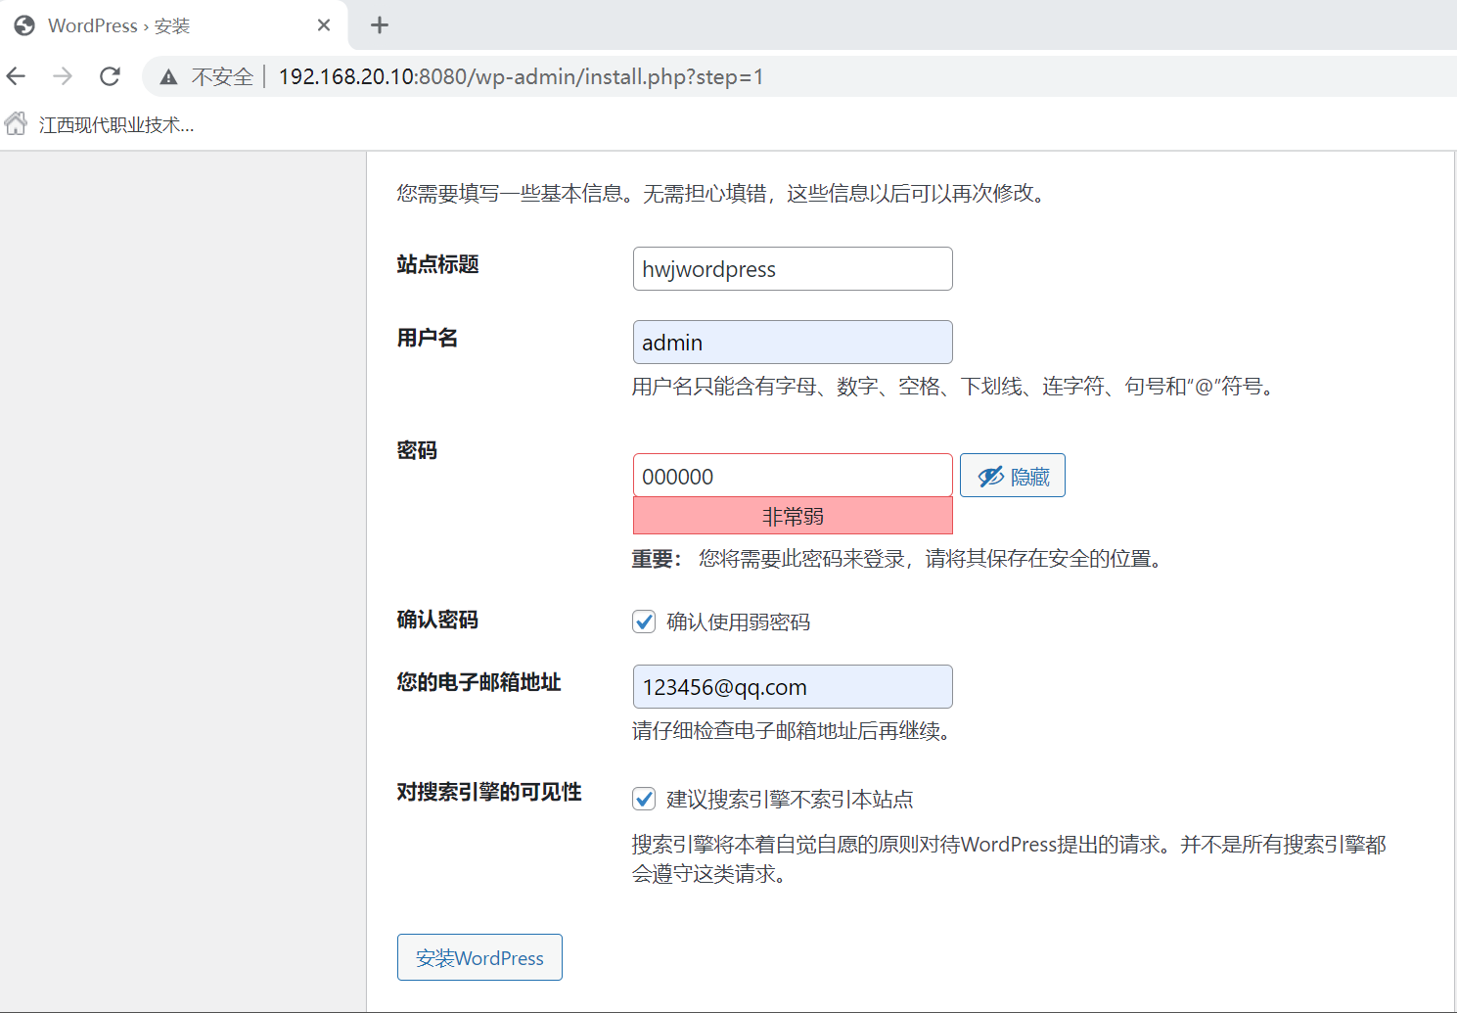Click the not-secure warning triangle icon
Screen dimensions: 1457x1013
coord(168,77)
